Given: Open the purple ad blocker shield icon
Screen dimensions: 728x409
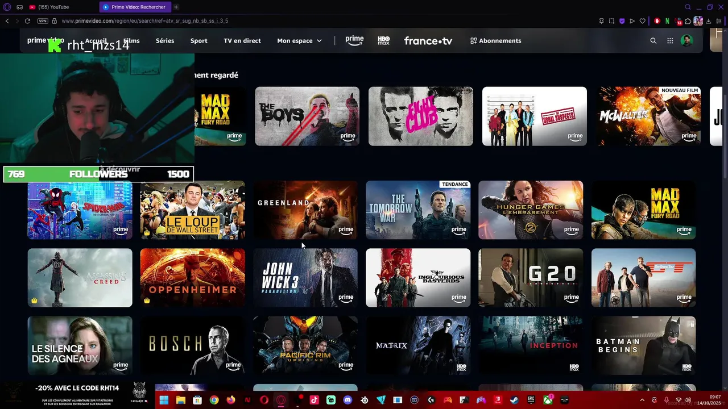Looking at the screenshot, I should tap(622, 21).
